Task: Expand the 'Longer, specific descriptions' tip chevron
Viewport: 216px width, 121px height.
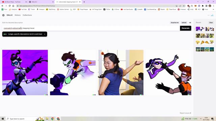Action: [x=45, y=34]
